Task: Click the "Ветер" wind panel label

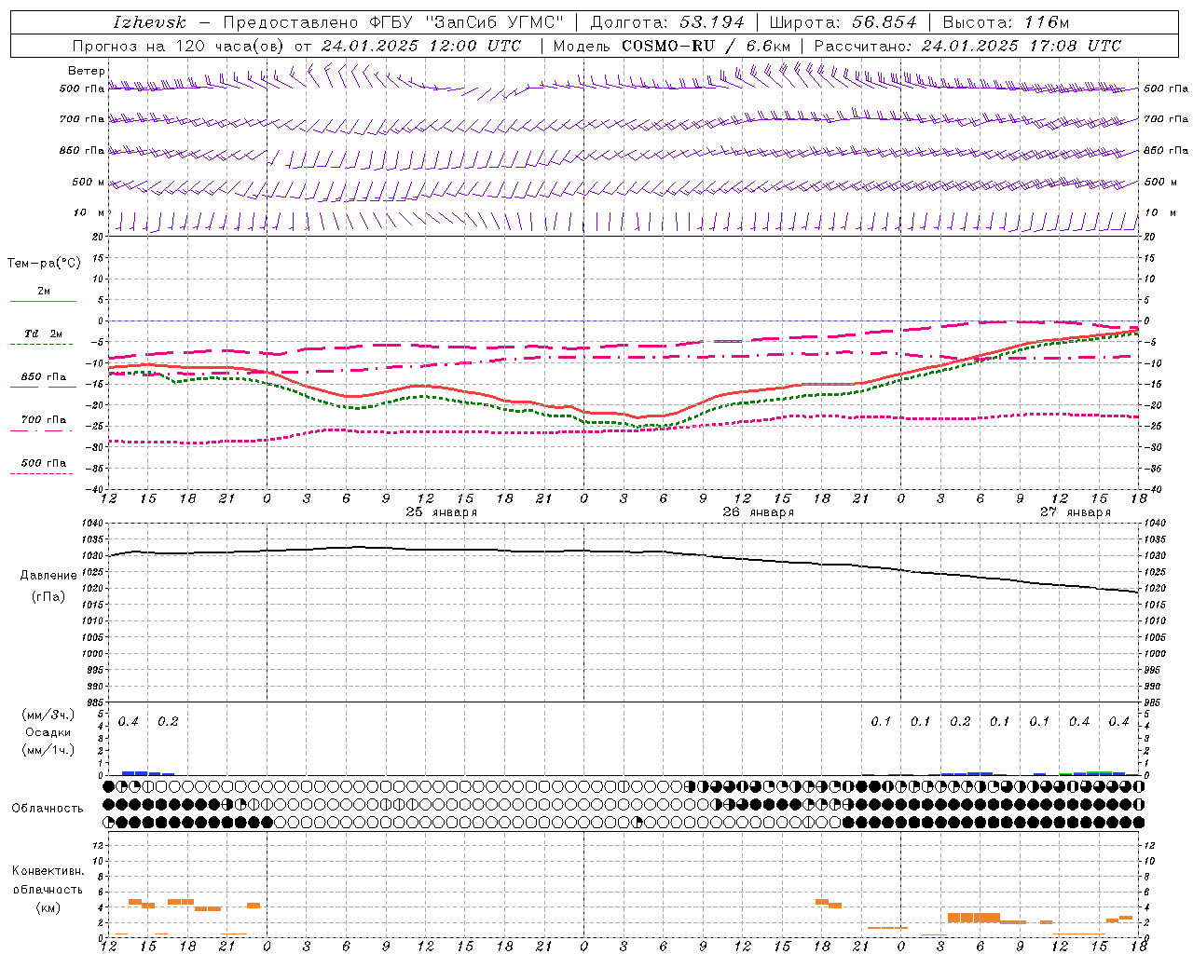Action: pos(87,71)
